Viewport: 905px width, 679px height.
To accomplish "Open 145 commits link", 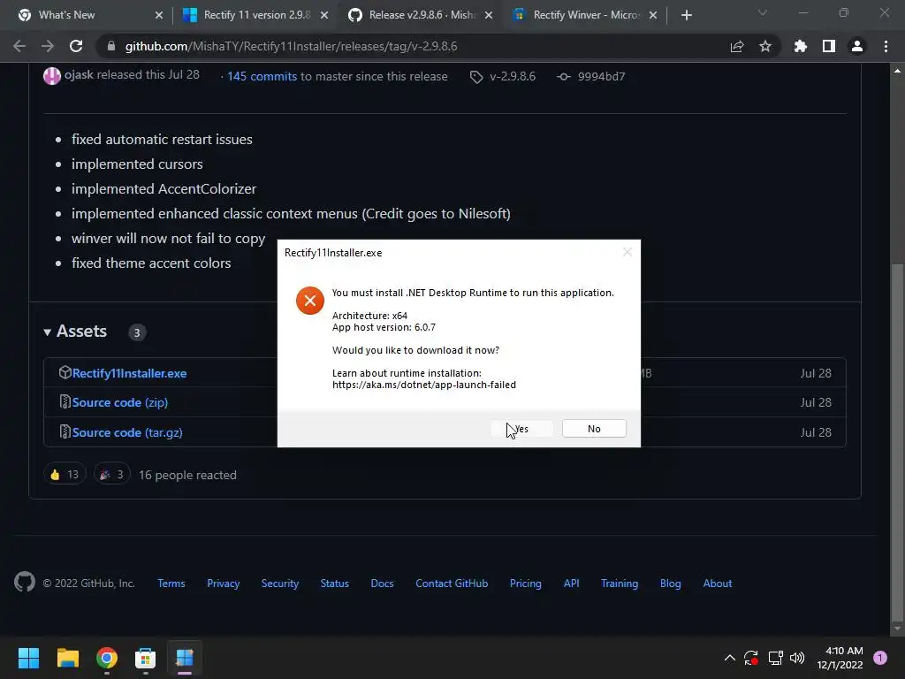I will pyautogui.click(x=262, y=76).
